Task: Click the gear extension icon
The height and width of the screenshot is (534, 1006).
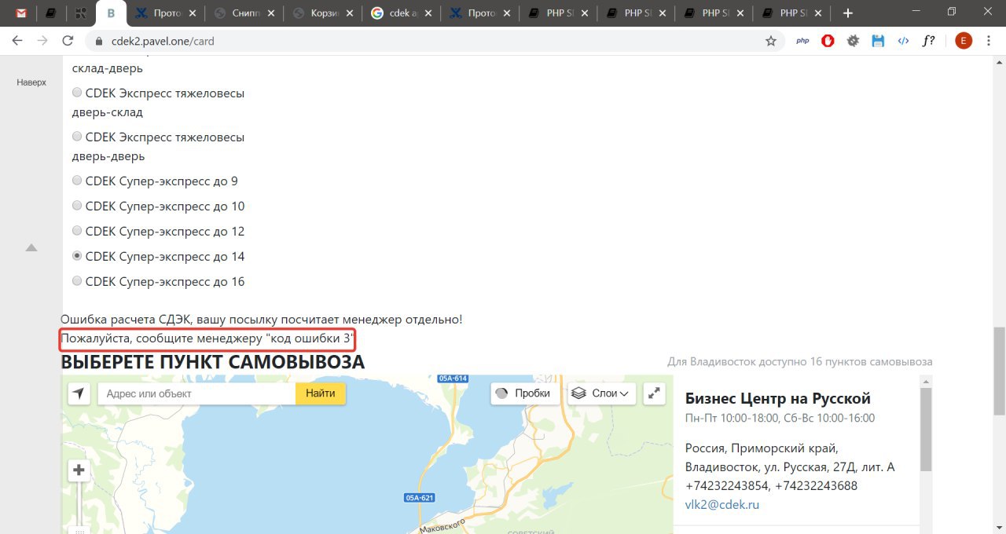Action: point(853,41)
